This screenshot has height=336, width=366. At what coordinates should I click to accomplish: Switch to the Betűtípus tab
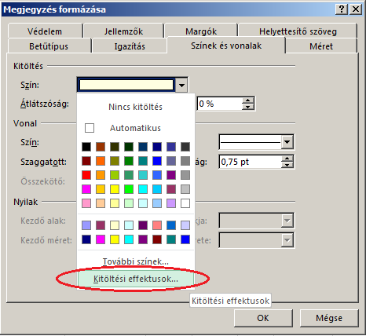point(49,46)
